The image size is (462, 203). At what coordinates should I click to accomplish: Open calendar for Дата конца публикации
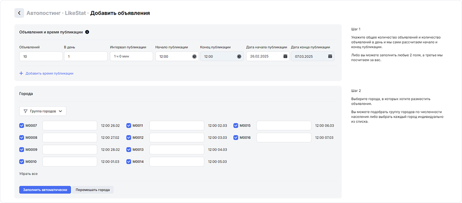point(330,56)
